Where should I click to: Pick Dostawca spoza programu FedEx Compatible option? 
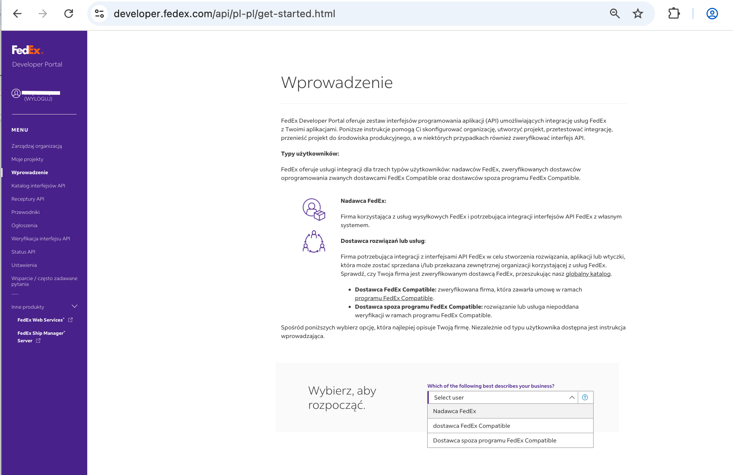point(495,441)
